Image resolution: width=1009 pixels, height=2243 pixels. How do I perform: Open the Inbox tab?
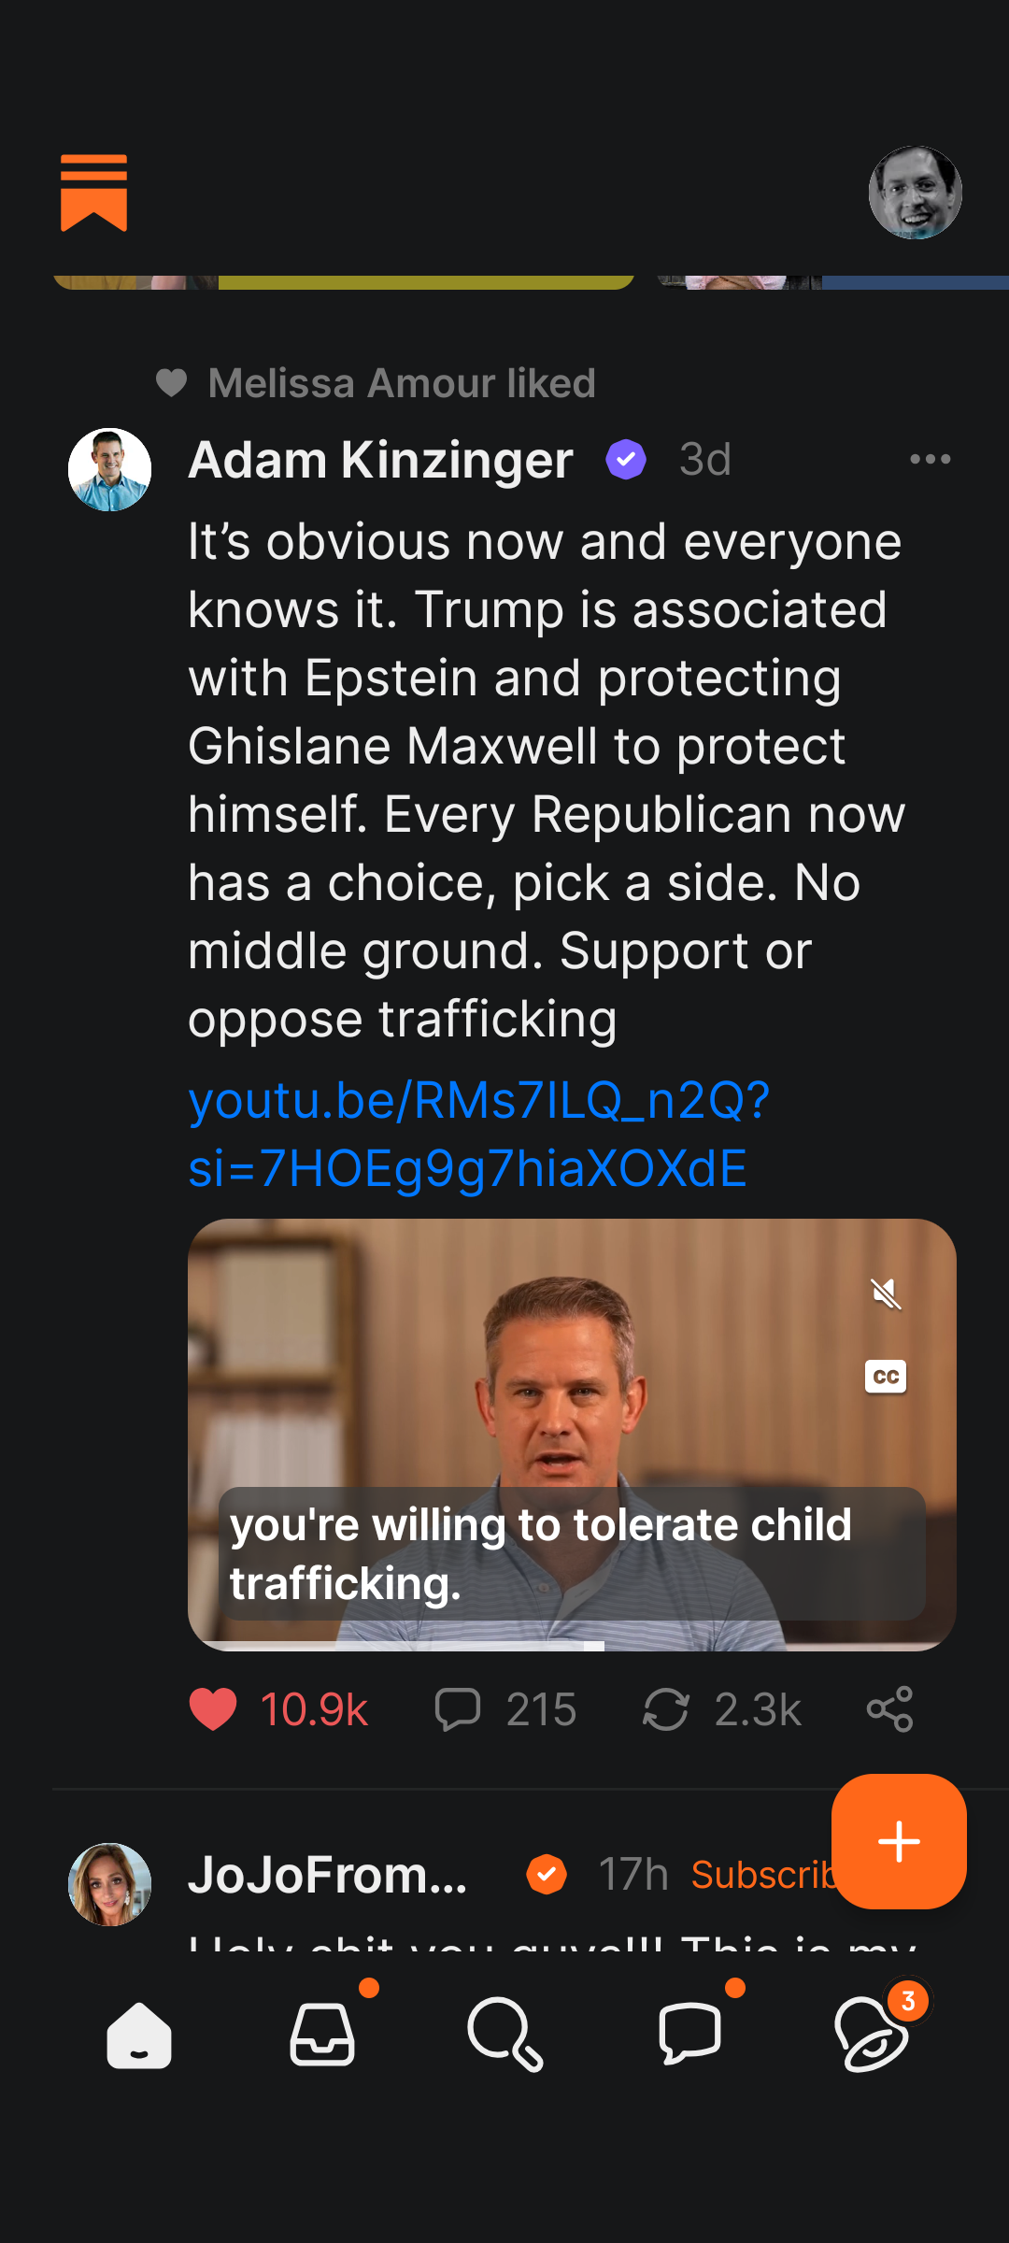click(322, 2035)
